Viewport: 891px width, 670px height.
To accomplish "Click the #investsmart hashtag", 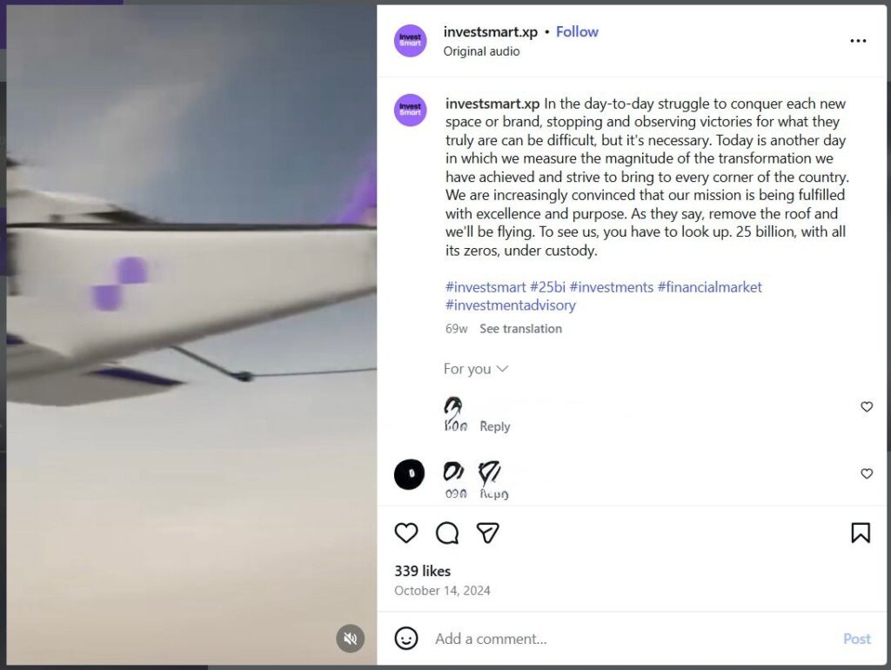I will [486, 287].
